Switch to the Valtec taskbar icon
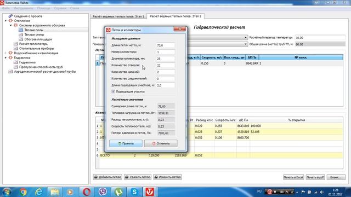Image resolution: width=351 pixels, height=197 pixels. coord(150,192)
